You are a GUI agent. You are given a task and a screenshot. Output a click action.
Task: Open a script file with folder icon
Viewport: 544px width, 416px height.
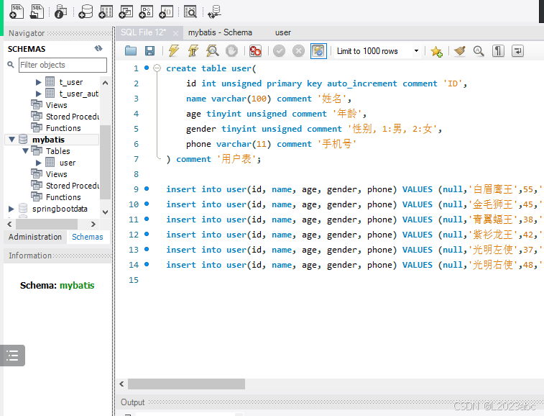click(131, 51)
